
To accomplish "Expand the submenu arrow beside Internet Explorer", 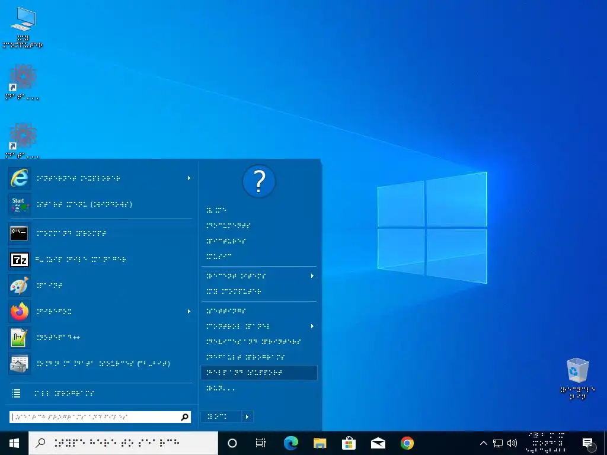I will tap(189, 178).
